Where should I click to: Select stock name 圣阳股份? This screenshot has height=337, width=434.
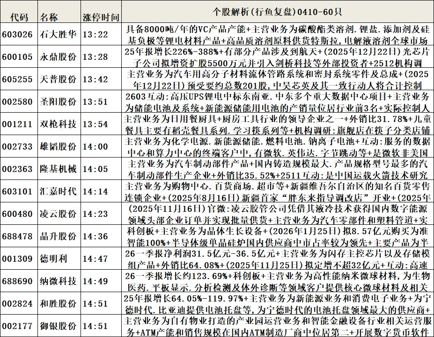58,101
